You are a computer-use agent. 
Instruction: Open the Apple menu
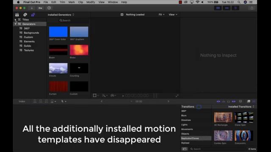(x=18, y=2)
